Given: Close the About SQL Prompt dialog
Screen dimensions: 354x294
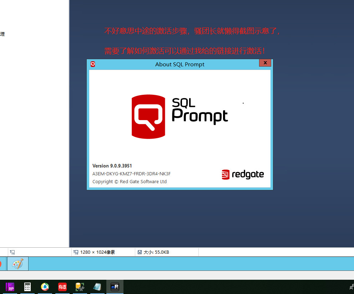Looking at the screenshot, I should click(x=265, y=63).
